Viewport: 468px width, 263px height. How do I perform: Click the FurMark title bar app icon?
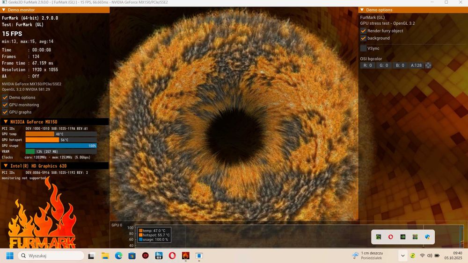(x=4, y=2)
